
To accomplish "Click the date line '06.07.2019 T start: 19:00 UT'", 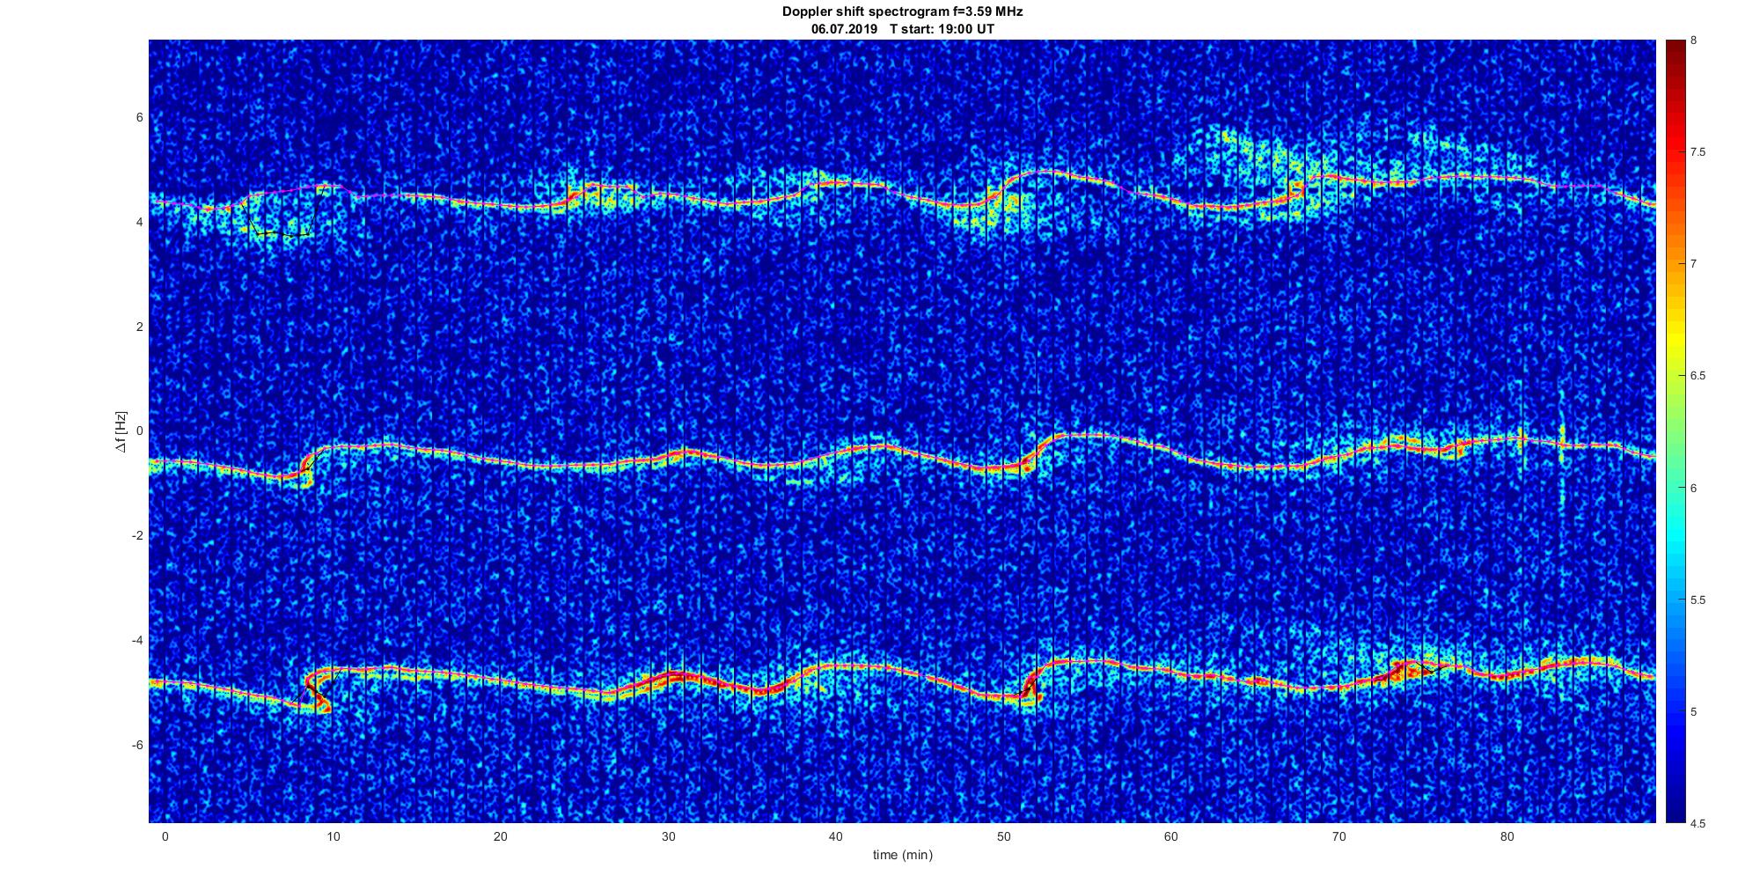I will click(x=902, y=29).
